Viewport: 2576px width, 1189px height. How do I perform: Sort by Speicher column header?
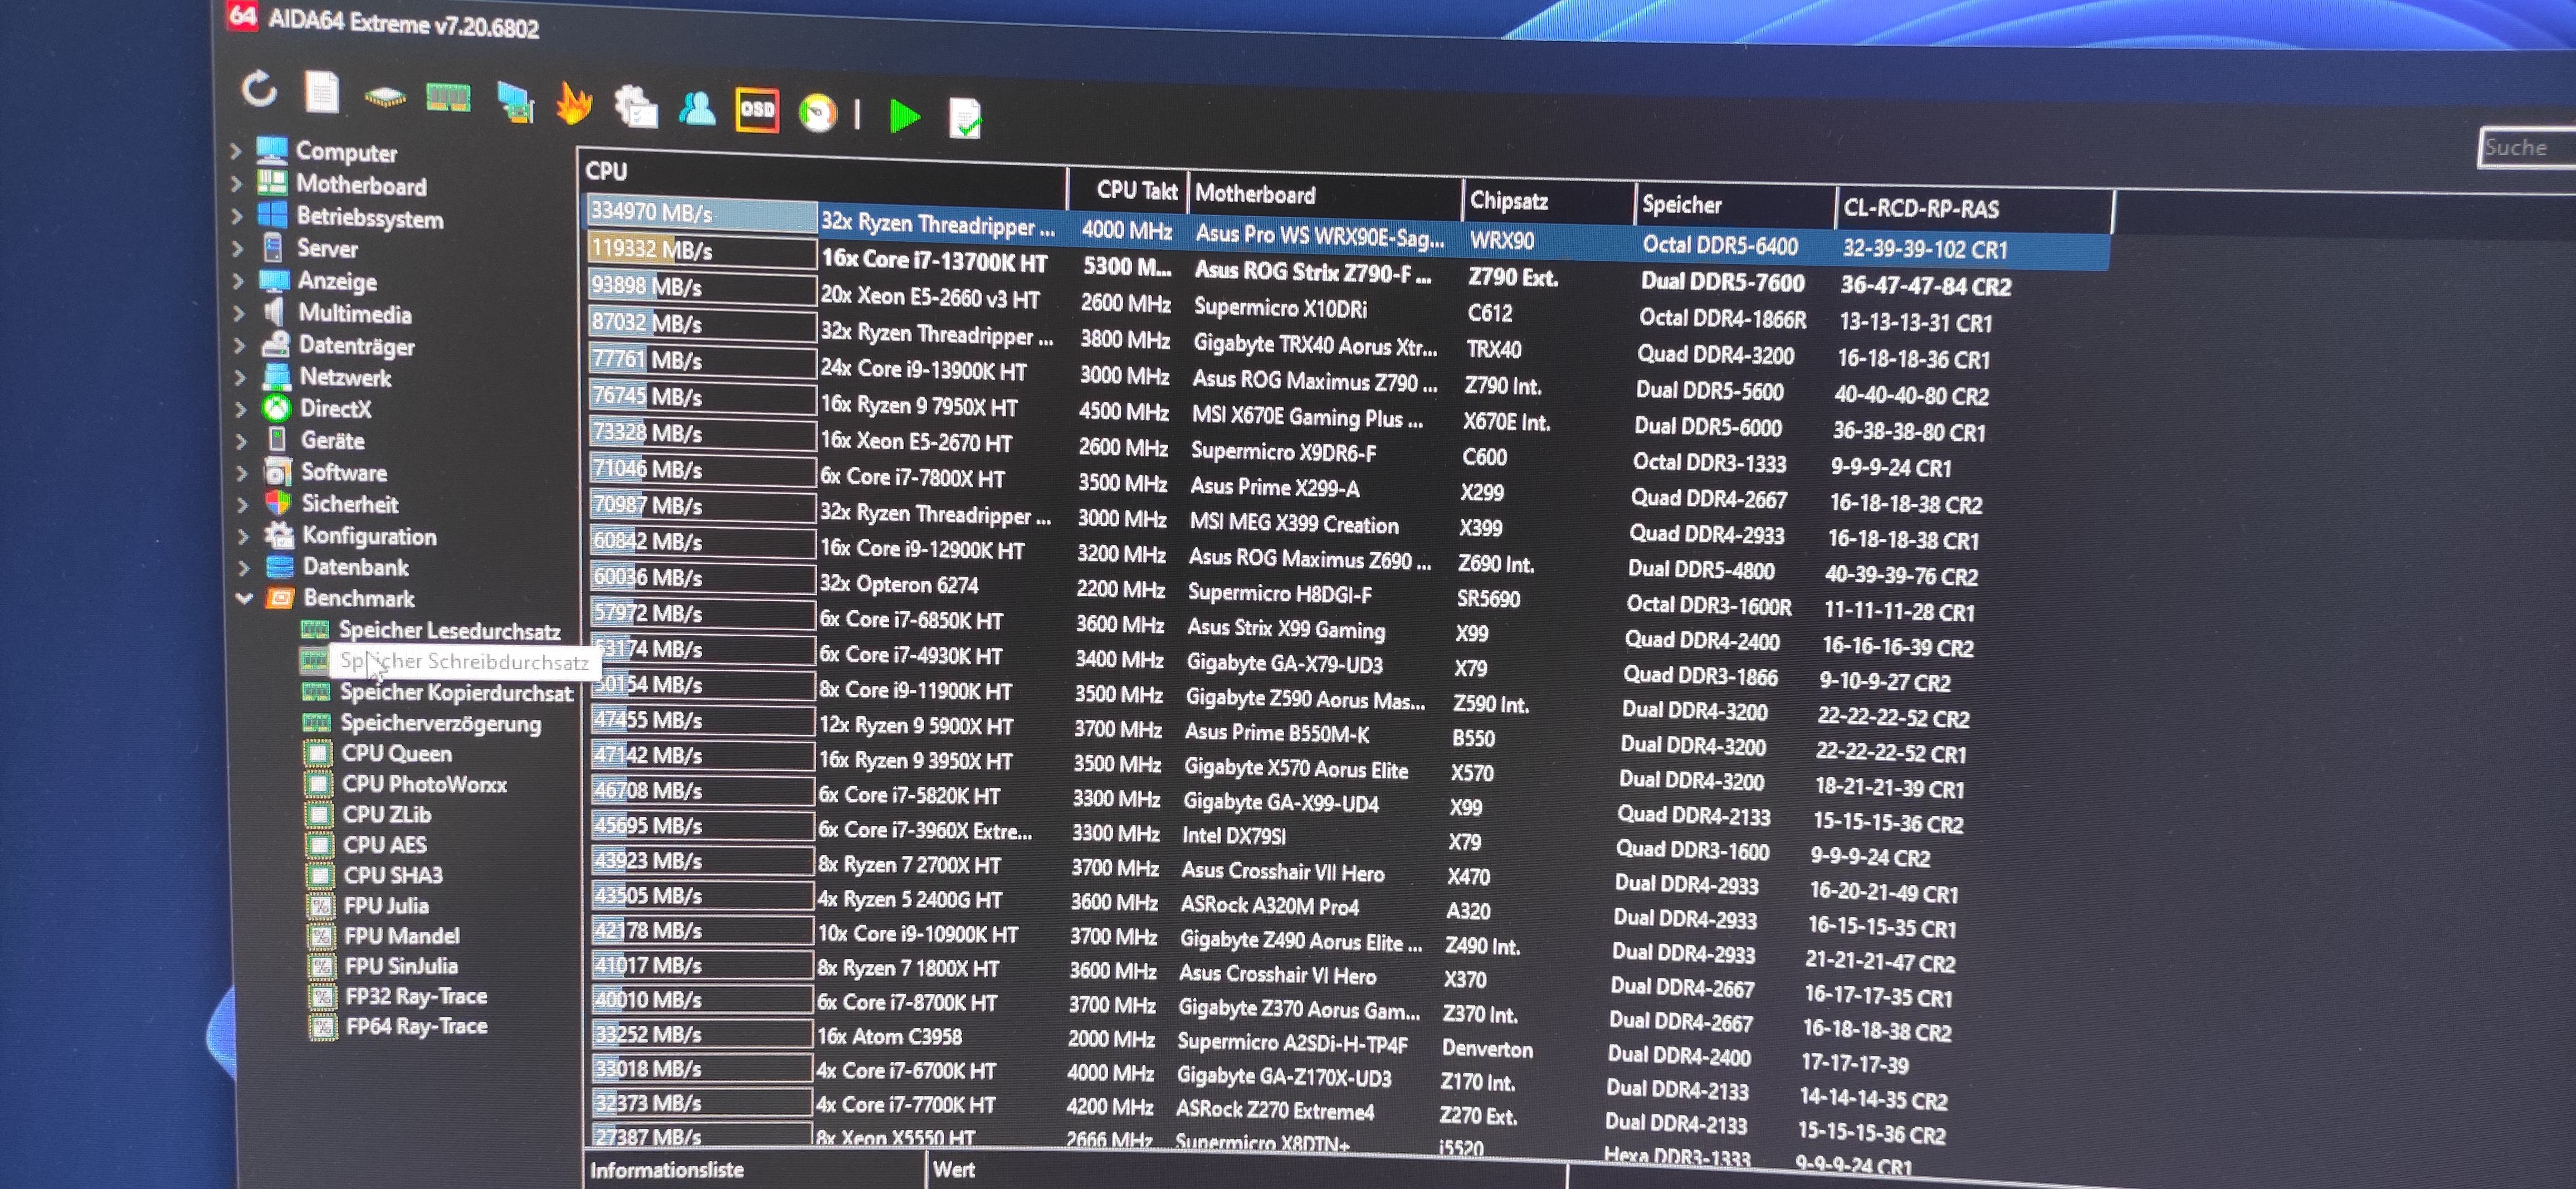pyautogui.click(x=1735, y=206)
